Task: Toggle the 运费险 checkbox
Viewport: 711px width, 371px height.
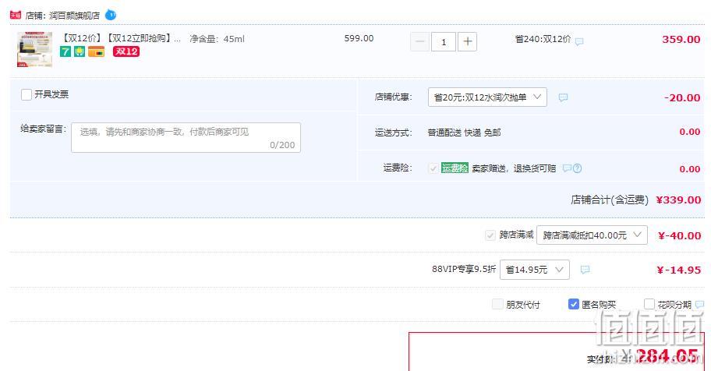Action: pyautogui.click(x=433, y=168)
